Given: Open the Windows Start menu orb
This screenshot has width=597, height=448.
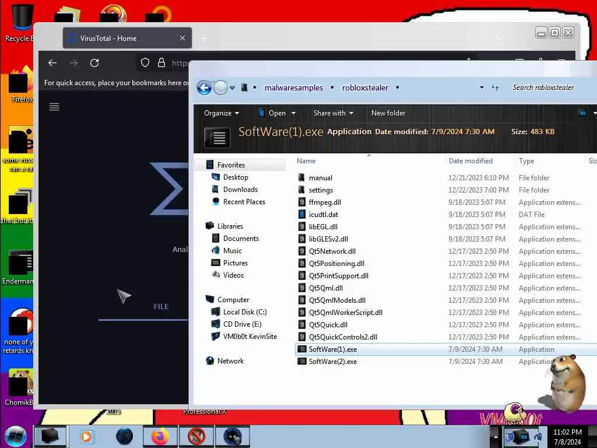Looking at the screenshot, I should tap(16, 436).
